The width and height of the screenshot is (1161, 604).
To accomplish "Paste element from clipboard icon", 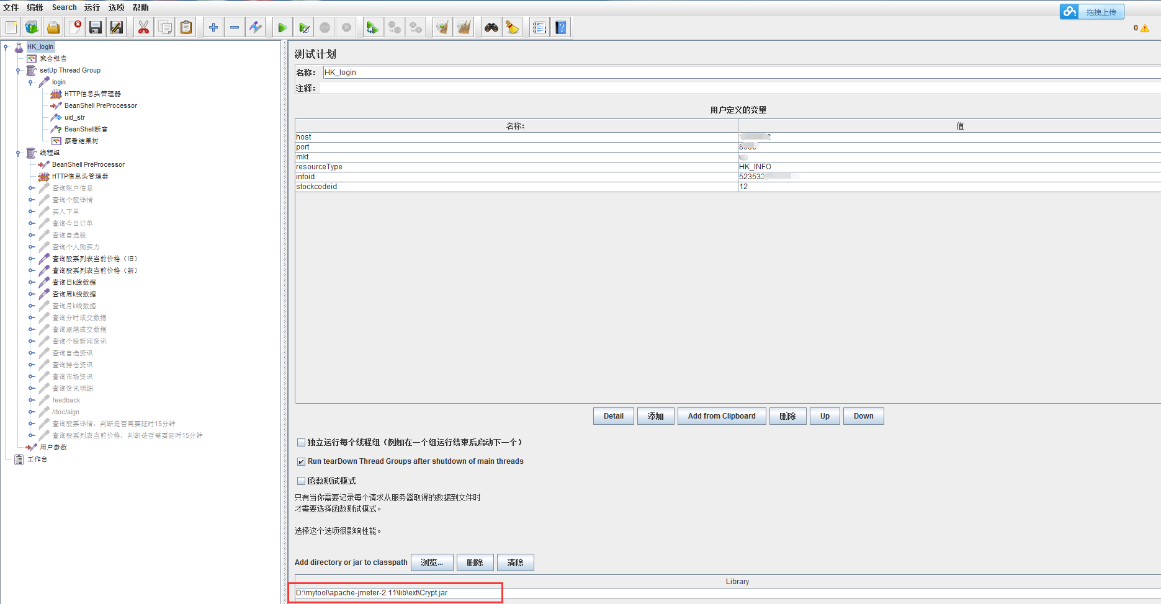I will point(186,27).
